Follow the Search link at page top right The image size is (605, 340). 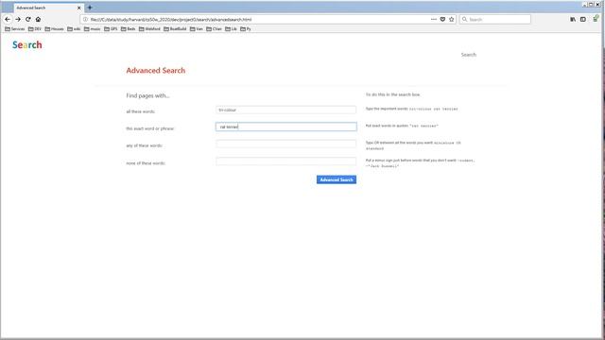click(x=469, y=55)
